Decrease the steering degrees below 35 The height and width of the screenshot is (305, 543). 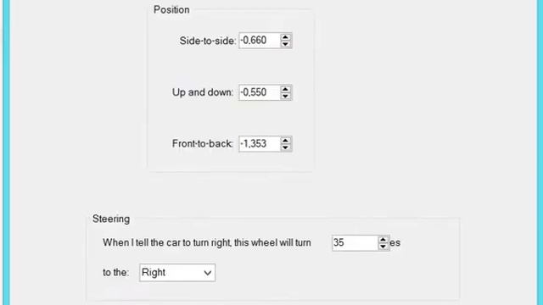click(x=383, y=247)
